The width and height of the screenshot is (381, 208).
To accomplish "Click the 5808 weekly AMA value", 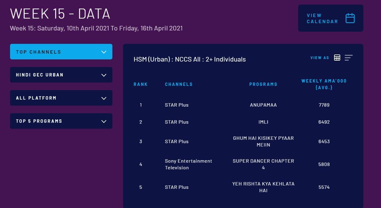I will tap(324, 164).
